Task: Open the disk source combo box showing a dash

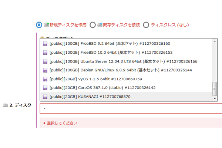Action: [129, 108]
